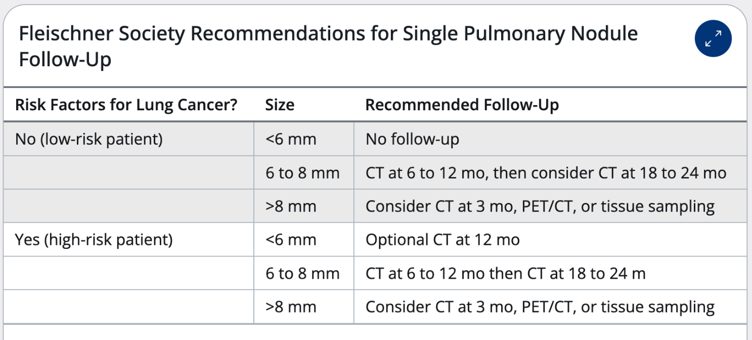752x340 pixels.
Task: Click the low-risk <6 mm size cell
Action: click(304, 139)
